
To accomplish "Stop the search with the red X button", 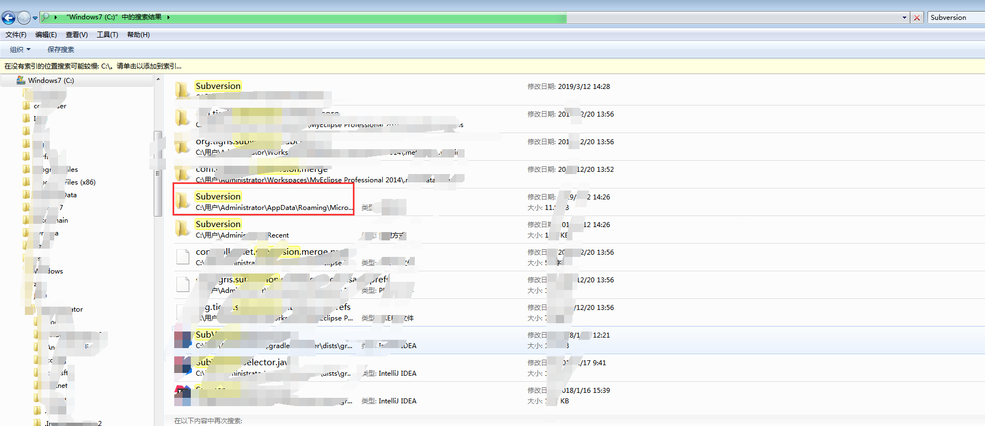I will click(x=917, y=18).
